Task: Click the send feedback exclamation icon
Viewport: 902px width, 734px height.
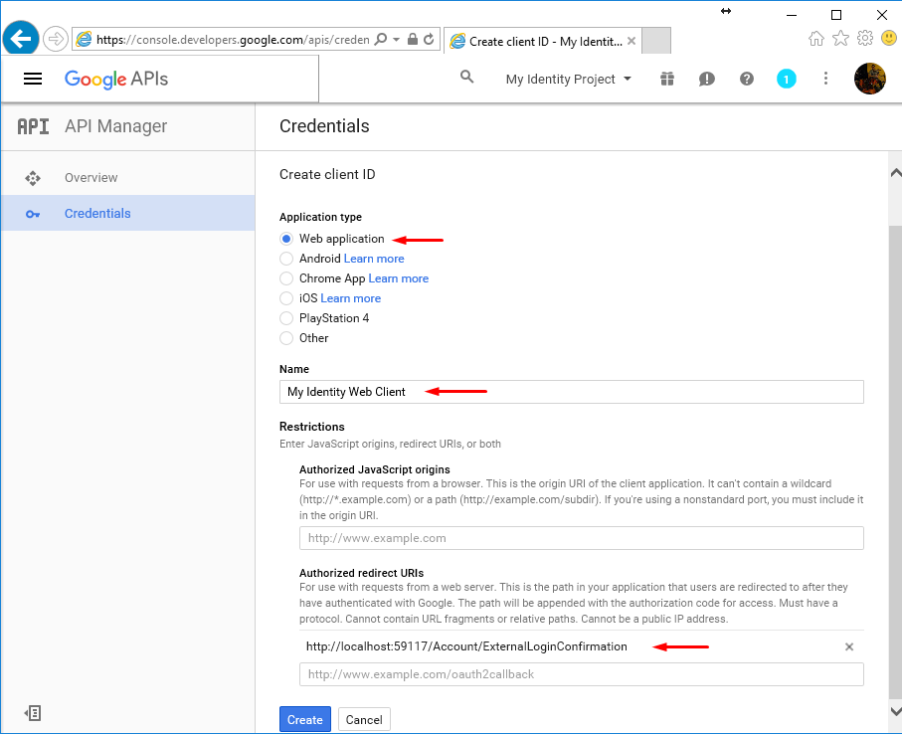Action: tap(707, 79)
